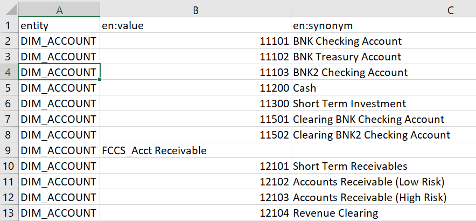This screenshot has width=476, height=221.
Task: Select column A header
Action: coord(59,9)
